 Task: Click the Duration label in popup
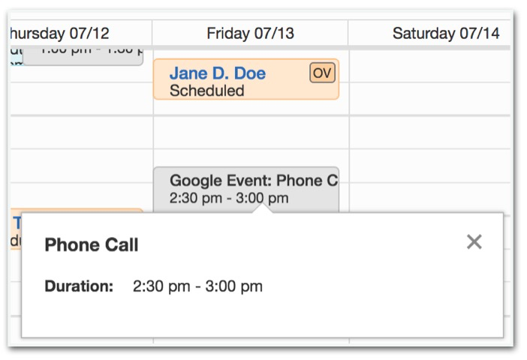tap(79, 286)
